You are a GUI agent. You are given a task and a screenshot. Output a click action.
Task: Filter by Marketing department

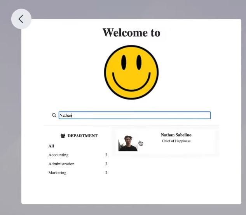click(x=57, y=173)
